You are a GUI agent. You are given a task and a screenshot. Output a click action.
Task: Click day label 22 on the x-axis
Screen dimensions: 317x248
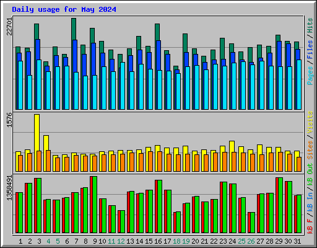(x=214, y=241)
